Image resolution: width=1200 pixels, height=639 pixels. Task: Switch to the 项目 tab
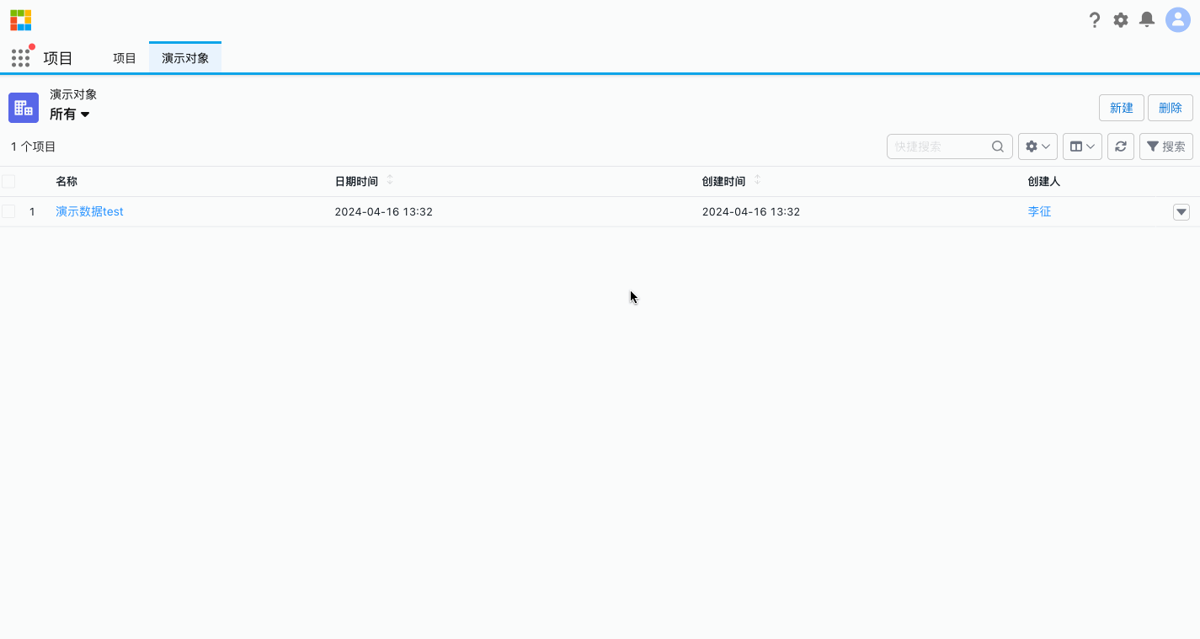(x=124, y=58)
